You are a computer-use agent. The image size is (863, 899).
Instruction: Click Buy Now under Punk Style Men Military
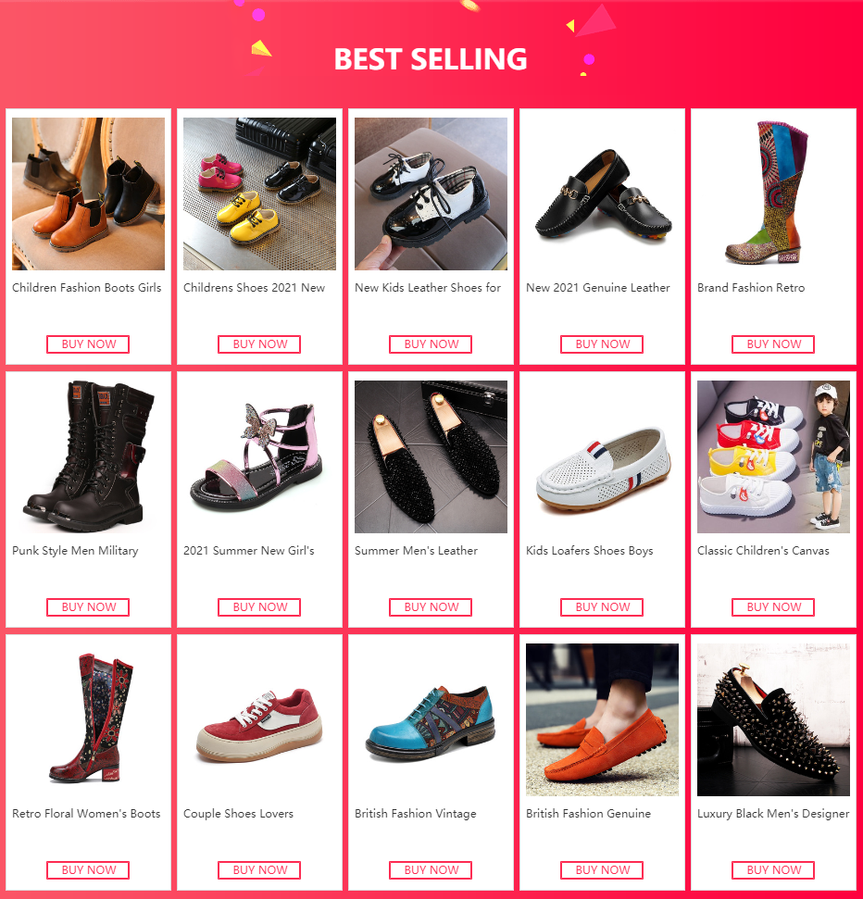pos(88,607)
